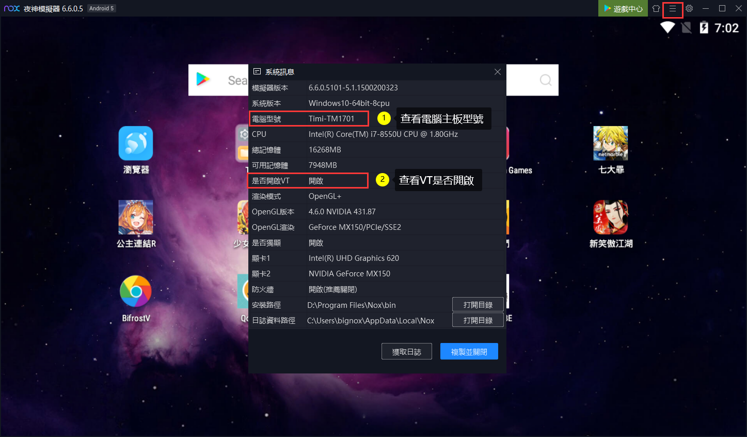Image resolution: width=747 pixels, height=437 pixels.
Task: Select the Timi-TM1701 model value
Action: click(331, 119)
